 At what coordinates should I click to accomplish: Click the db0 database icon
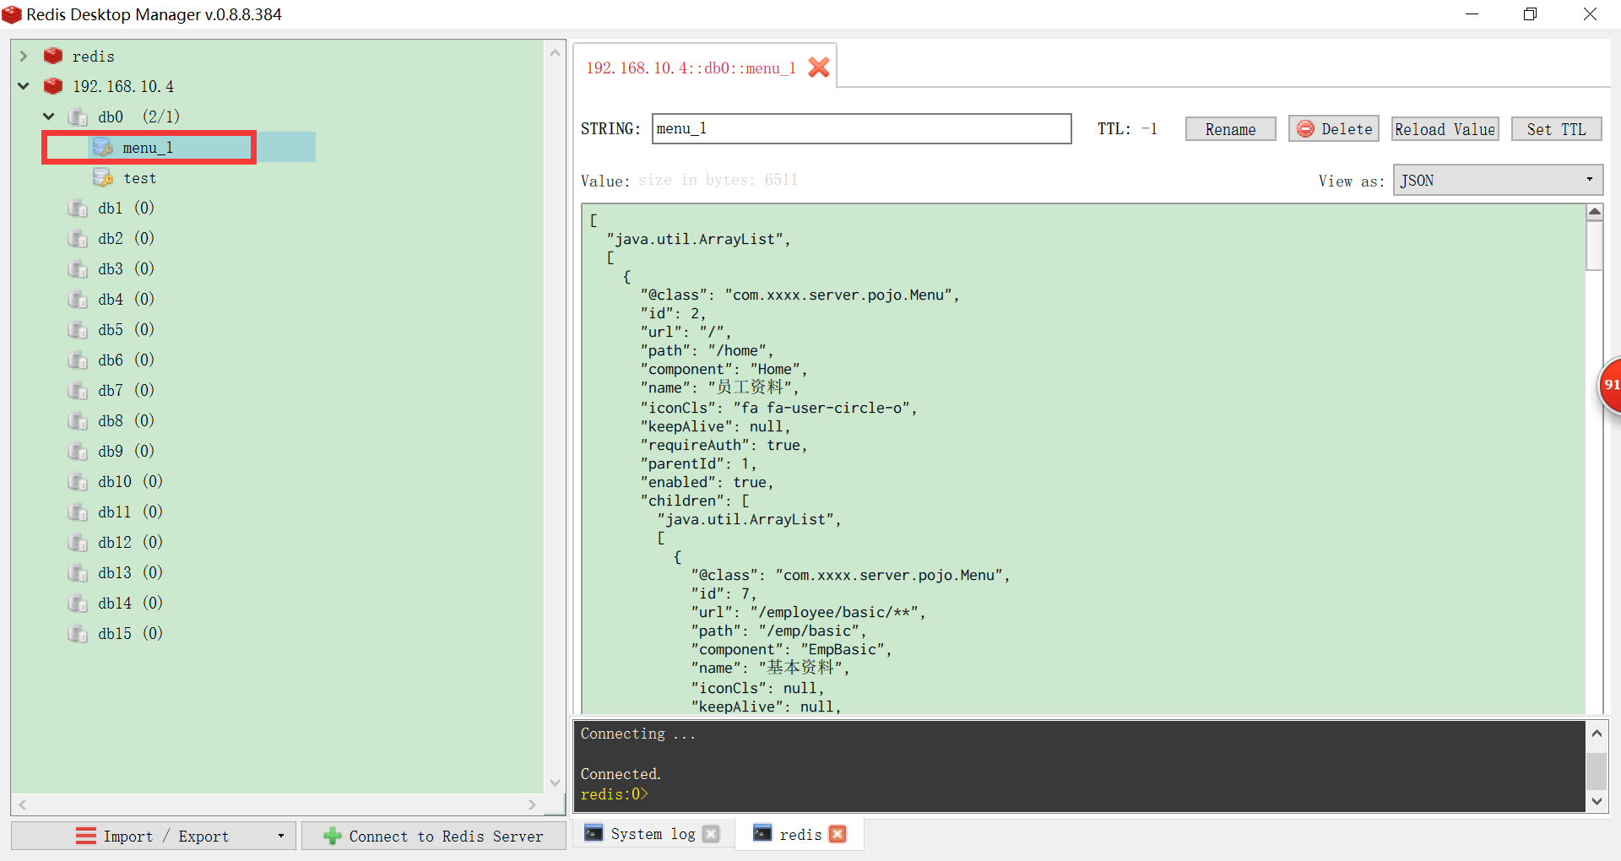pos(79,116)
